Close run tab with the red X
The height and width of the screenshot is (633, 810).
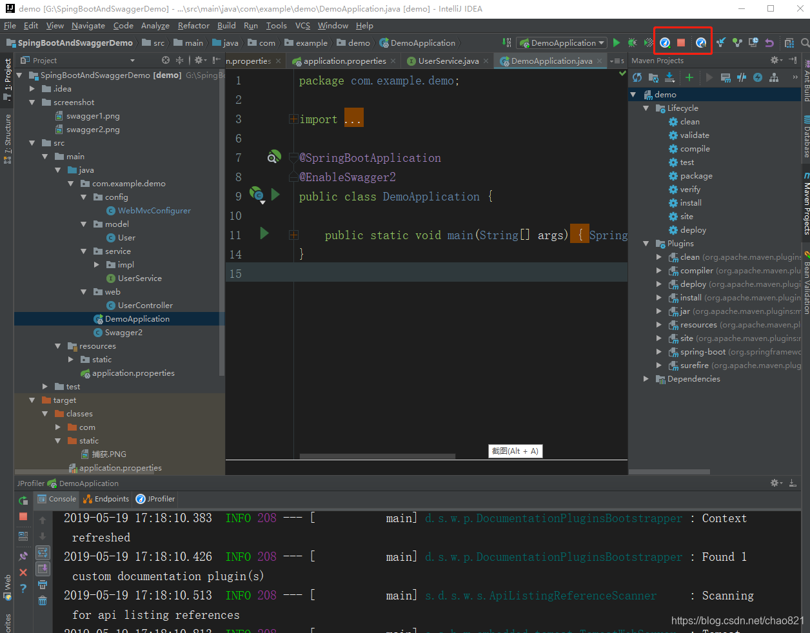pyautogui.click(x=23, y=572)
